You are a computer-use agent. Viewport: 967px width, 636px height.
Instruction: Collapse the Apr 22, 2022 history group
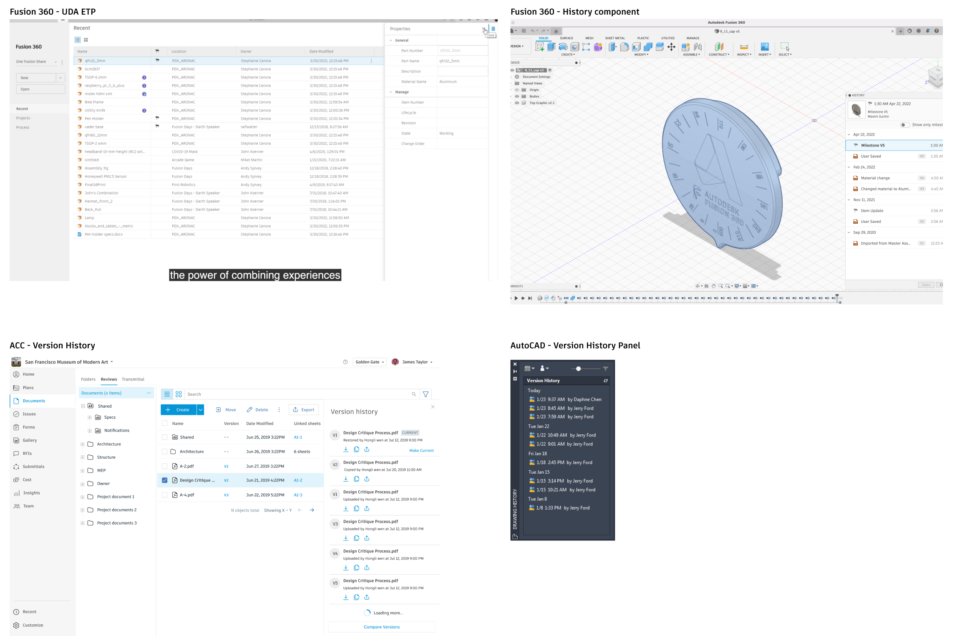pyautogui.click(x=849, y=134)
